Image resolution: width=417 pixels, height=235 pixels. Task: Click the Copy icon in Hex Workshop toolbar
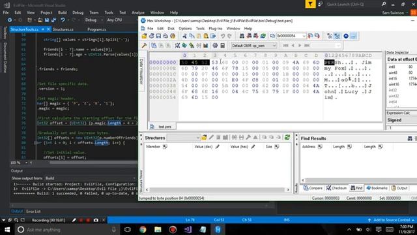click(192, 36)
